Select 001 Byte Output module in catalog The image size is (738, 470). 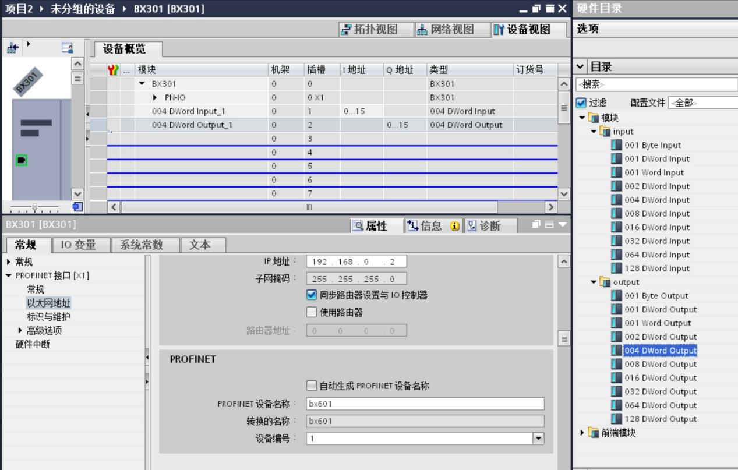[656, 296]
